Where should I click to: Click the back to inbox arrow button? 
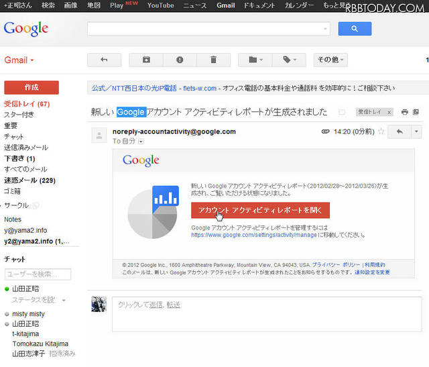click(x=104, y=60)
